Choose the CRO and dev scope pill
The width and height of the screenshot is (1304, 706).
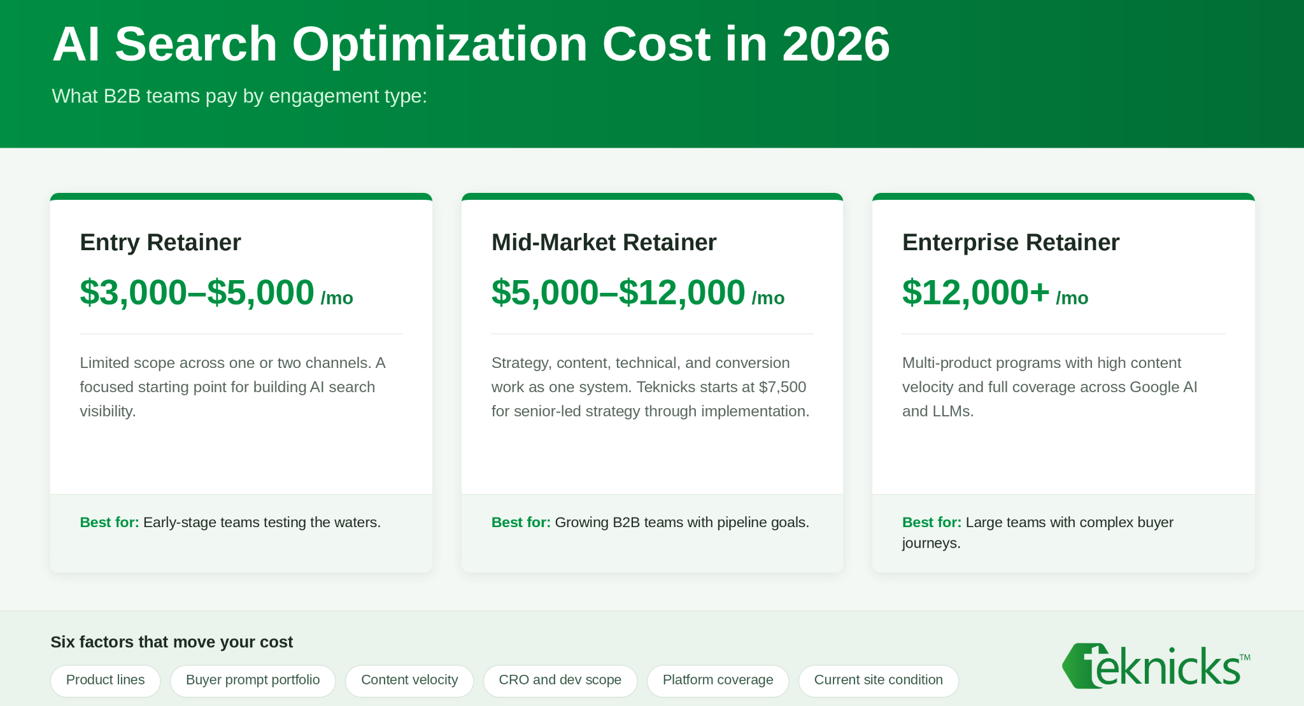[x=560, y=681]
